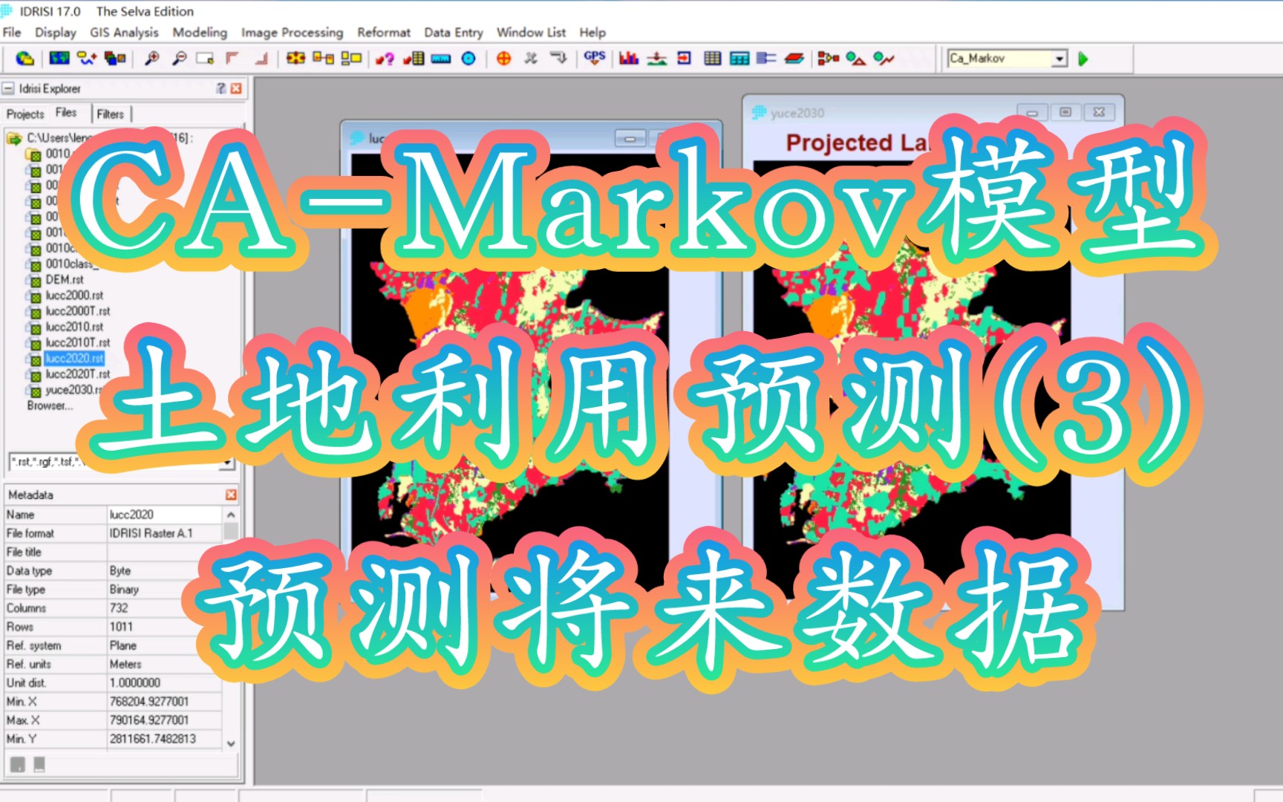This screenshot has width=1283, height=802.
Task: Open the Histogram bar-chart icon
Action: 629,58
